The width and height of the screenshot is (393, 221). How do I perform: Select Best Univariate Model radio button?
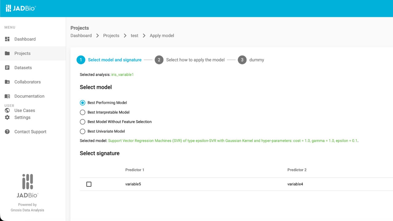[82, 131]
